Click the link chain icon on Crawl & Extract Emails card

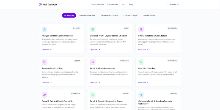(x=45, y=95)
